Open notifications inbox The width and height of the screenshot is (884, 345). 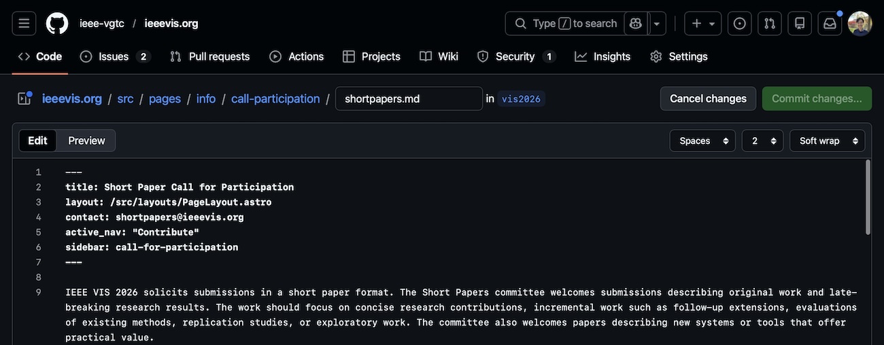coord(830,24)
